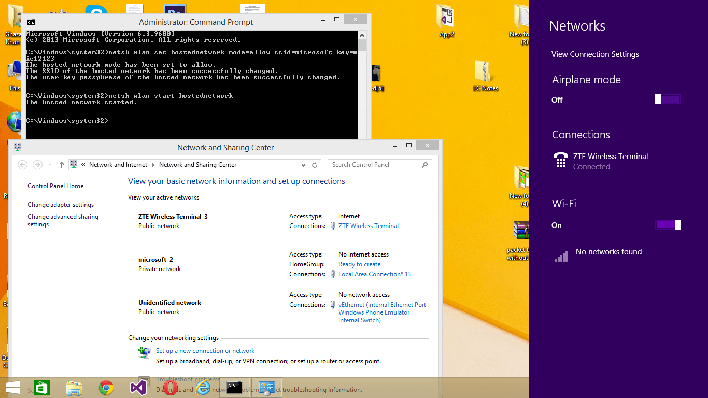Open the vEthernet Internal Ethernet Port link
Image resolution: width=708 pixels, height=398 pixels.
[383, 312]
